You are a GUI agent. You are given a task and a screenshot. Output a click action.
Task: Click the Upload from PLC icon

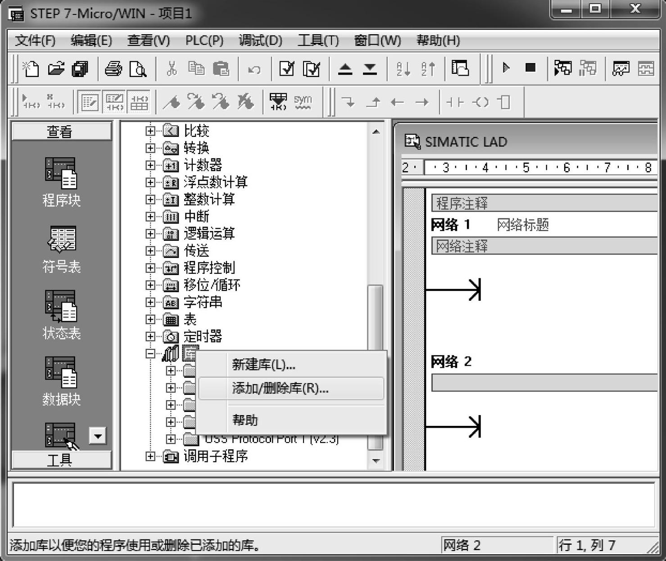click(x=345, y=69)
